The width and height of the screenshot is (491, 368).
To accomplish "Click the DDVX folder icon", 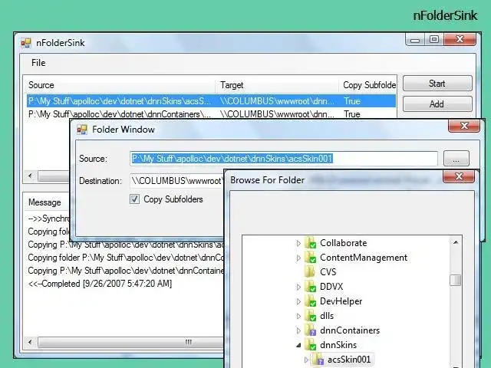I will point(311,287).
